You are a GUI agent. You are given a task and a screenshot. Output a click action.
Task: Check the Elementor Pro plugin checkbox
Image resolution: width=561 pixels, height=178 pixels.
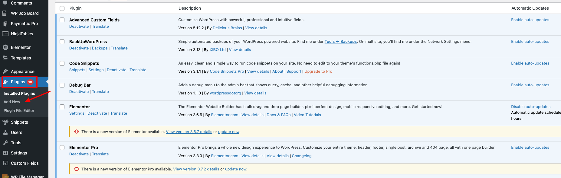coord(62,148)
